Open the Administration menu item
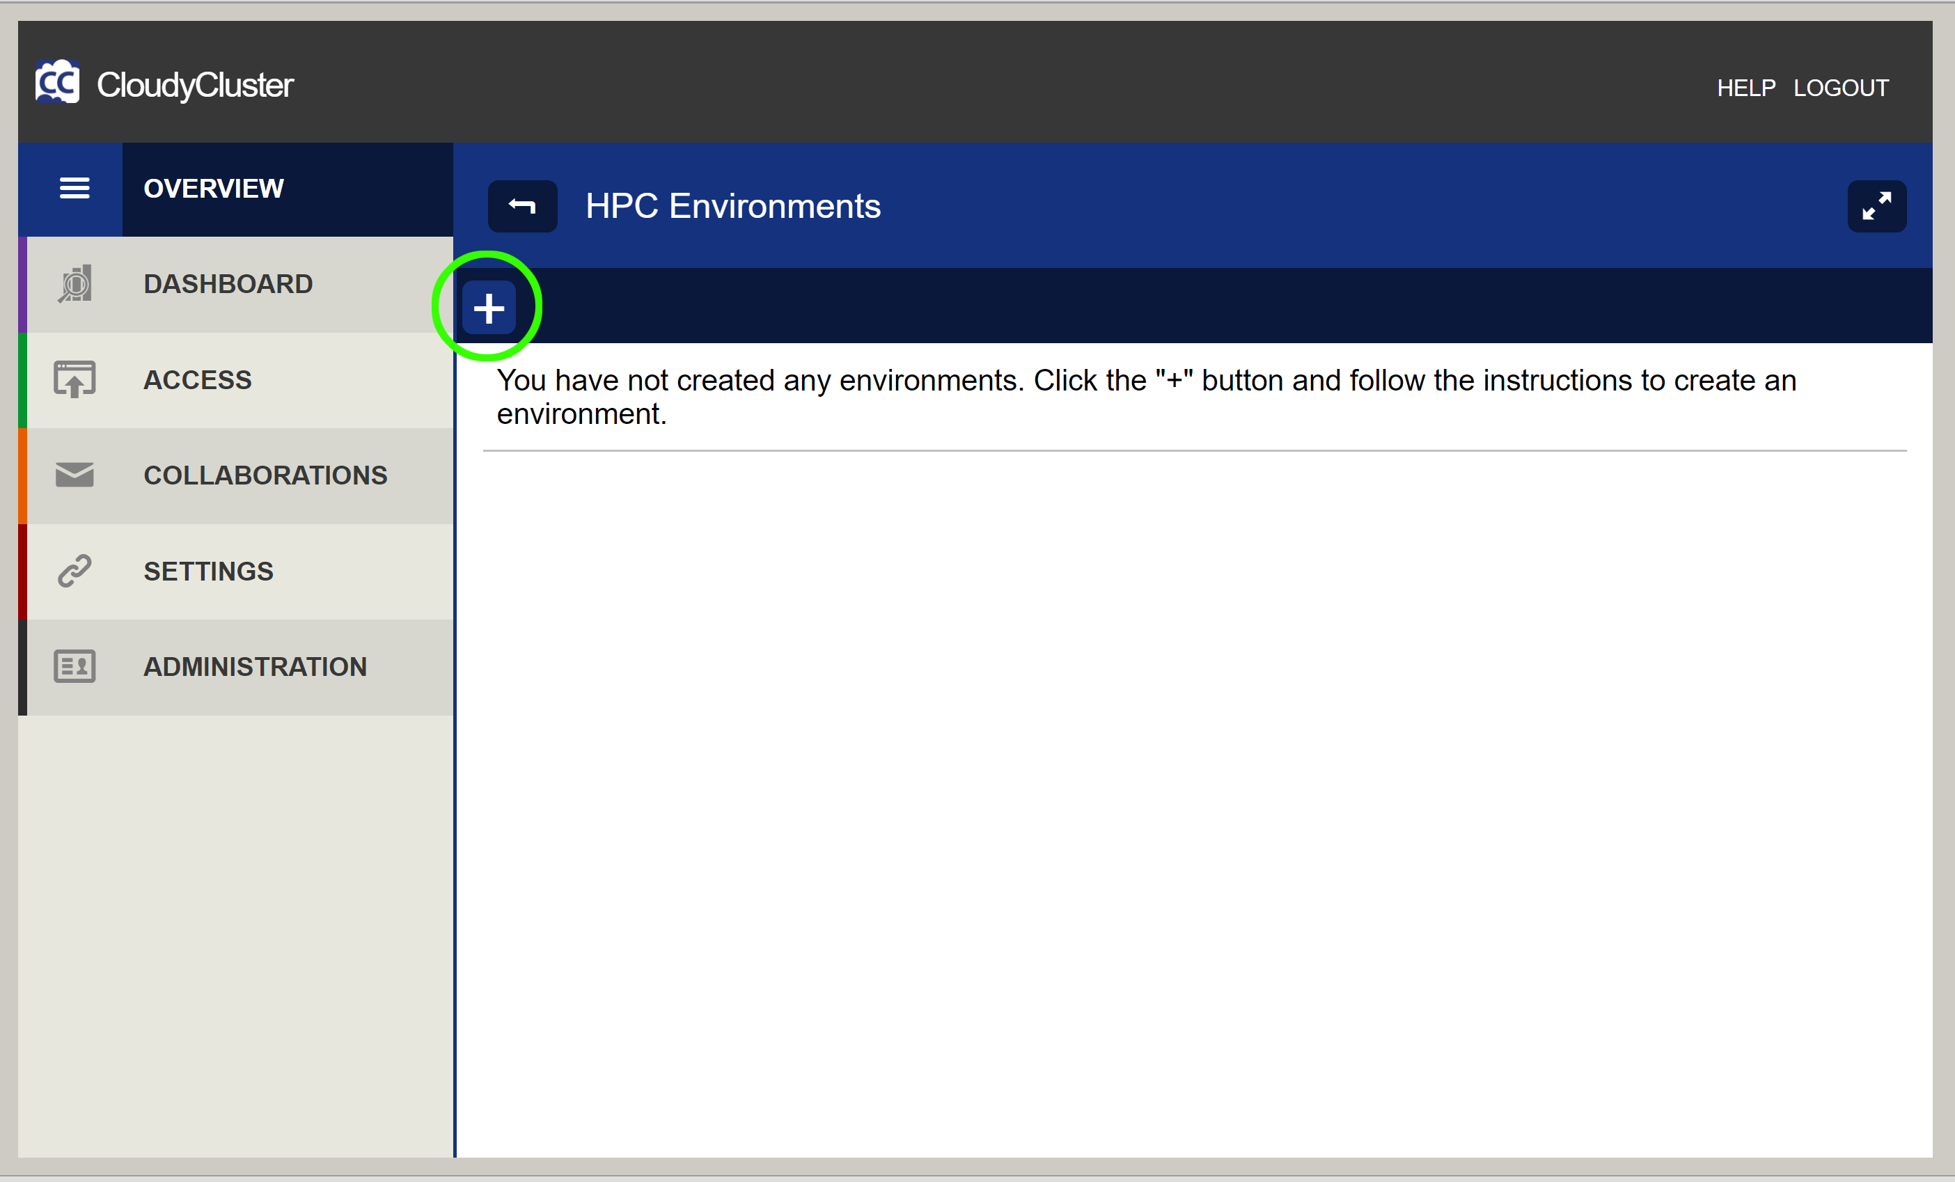Viewport: 1955px width, 1182px height. [x=235, y=667]
